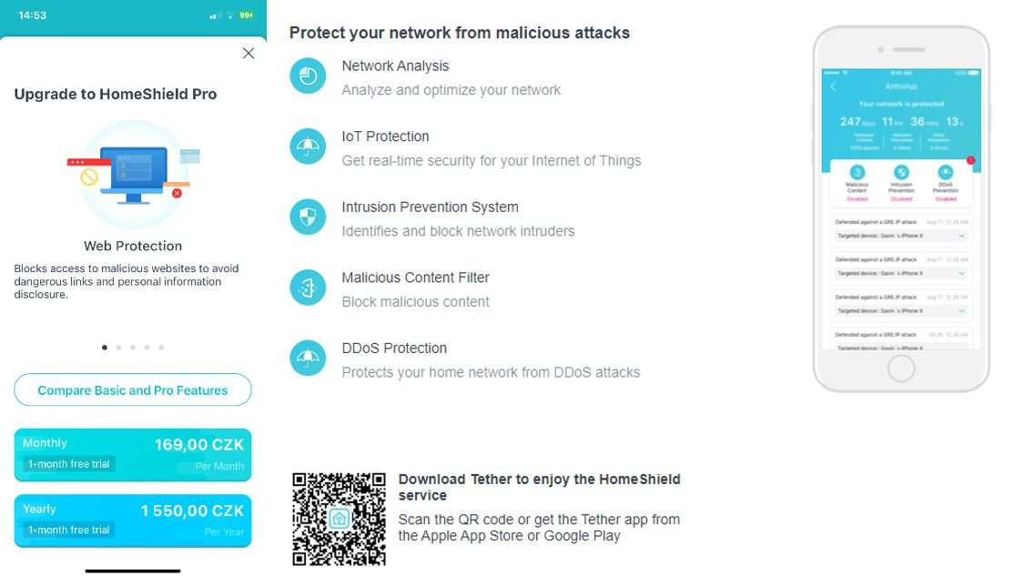Image resolution: width=1024 pixels, height=576 pixels.
Task: Click the Web Protection monitor illustration
Action: click(133, 175)
